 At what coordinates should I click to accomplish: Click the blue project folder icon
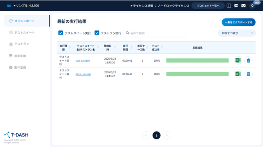point(9,6)
